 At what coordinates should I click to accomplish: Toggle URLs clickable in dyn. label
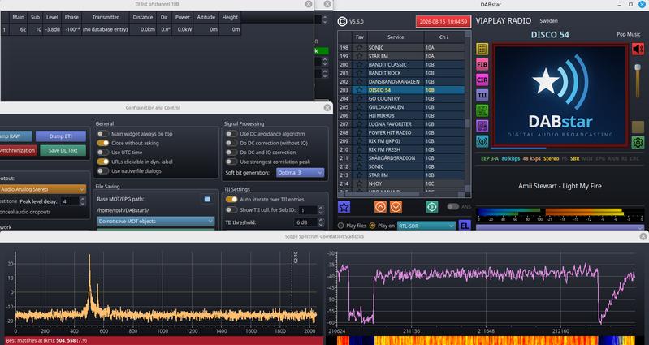click(102, 162)
